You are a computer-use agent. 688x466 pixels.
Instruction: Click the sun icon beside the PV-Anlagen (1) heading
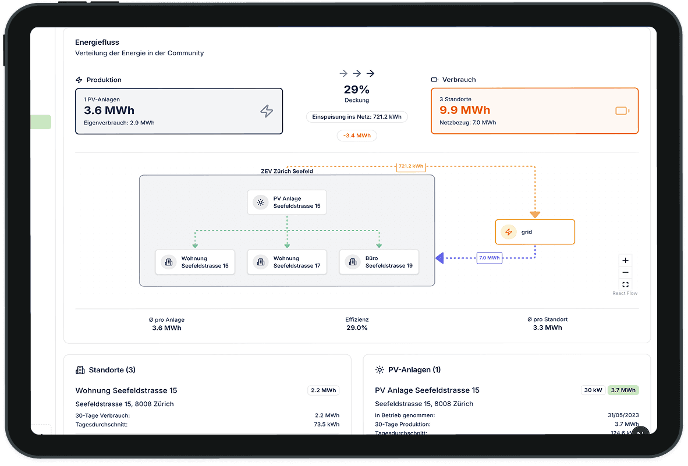tap(379, 369)
